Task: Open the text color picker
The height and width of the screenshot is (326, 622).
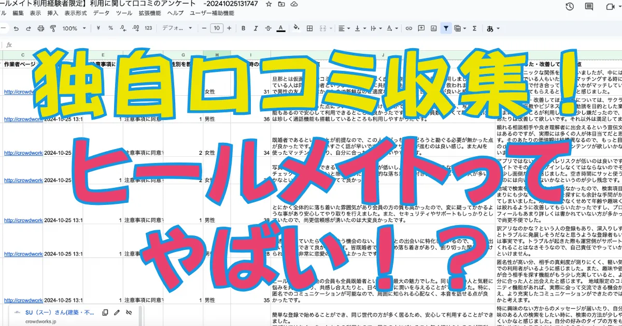Action: [280, 28]
